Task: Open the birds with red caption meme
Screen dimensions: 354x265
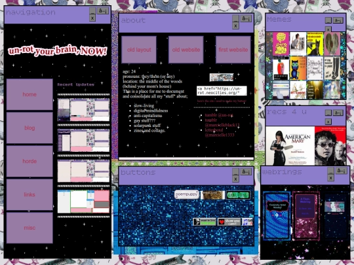Action: tap(298, 90)
